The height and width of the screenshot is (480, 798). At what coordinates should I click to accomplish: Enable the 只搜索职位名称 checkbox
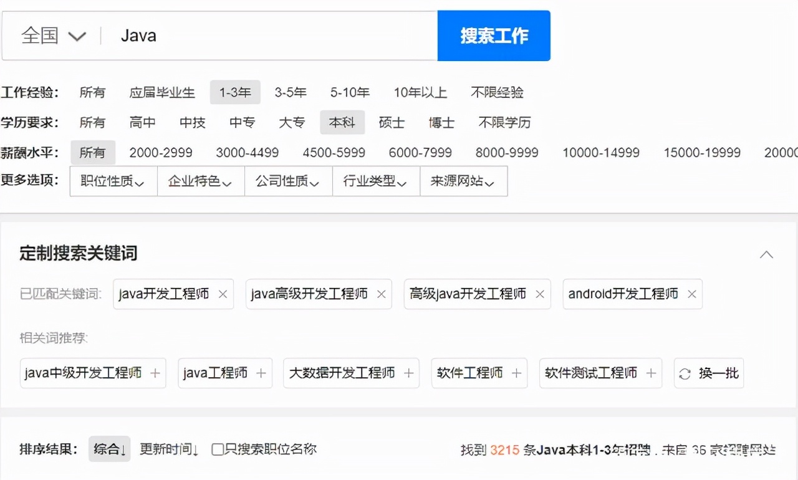pos(218,449)
